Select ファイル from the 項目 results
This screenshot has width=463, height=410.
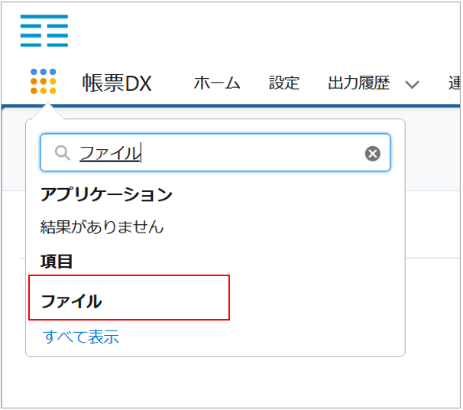(72, 301)
